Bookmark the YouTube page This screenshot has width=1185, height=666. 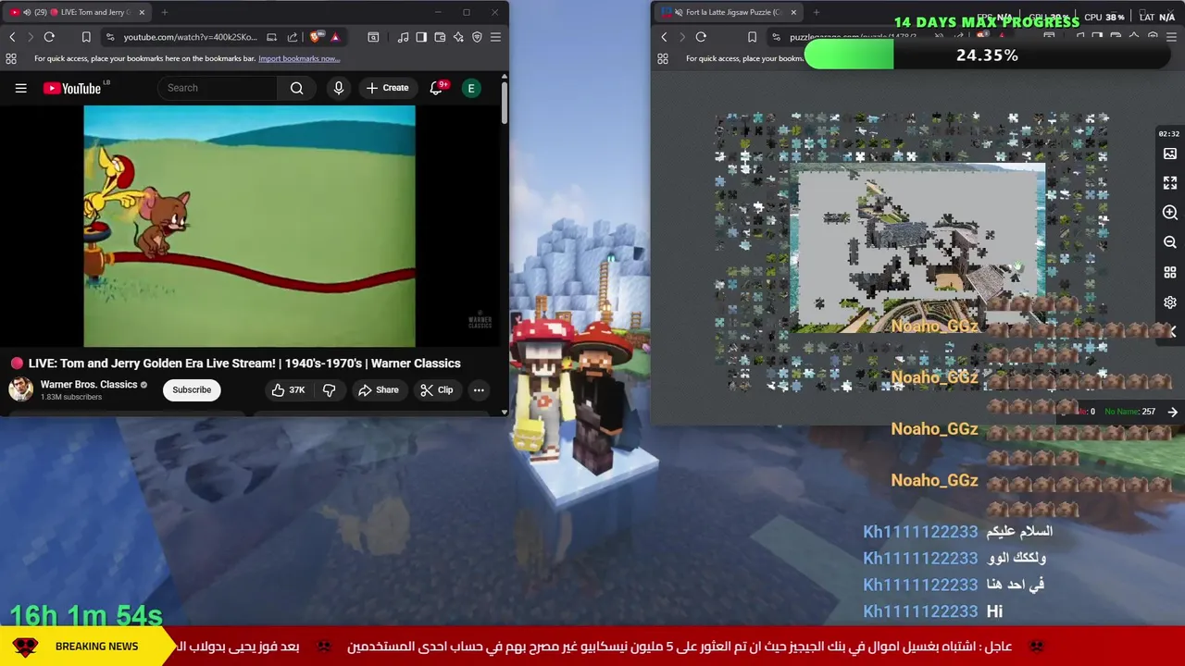coord(86,37)
